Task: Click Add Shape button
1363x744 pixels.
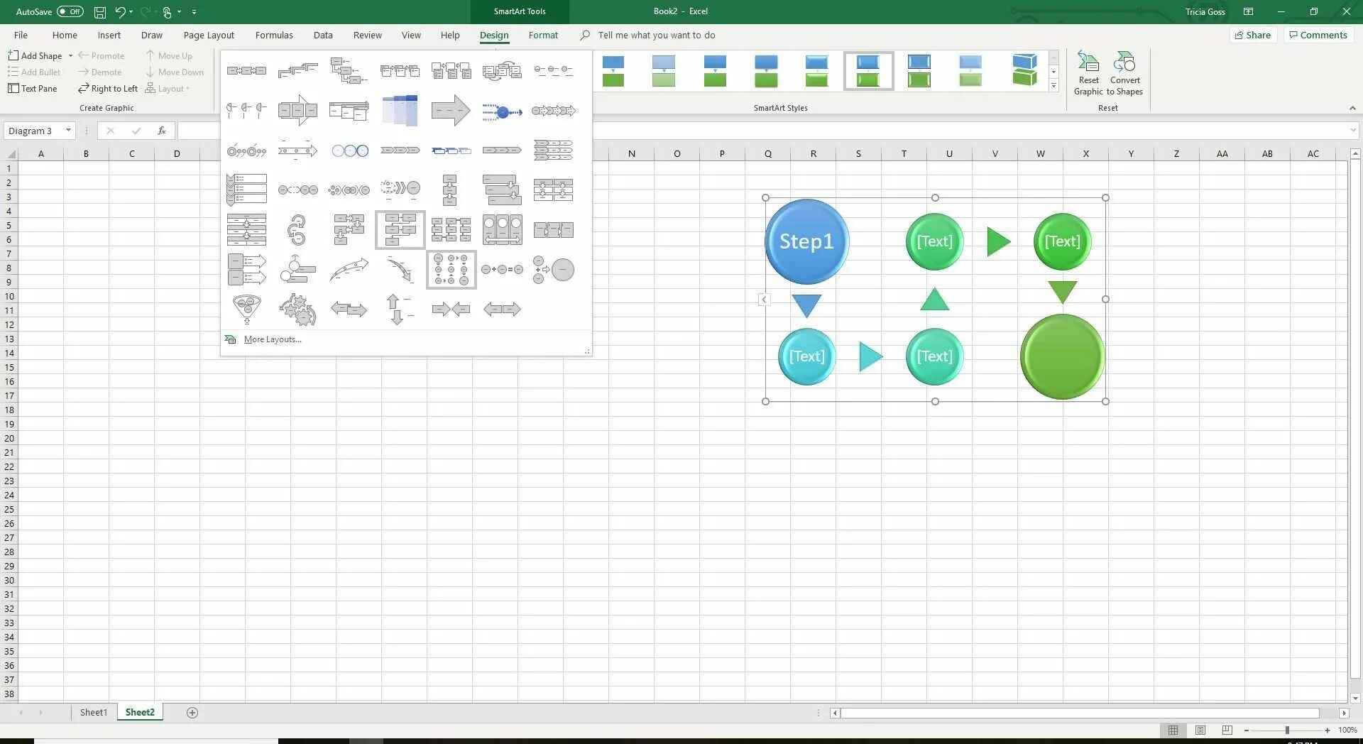Action: coord(35,55)
